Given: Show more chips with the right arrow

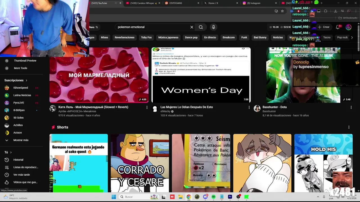Looking at the screenshot, I should click(x=352, y=37).
